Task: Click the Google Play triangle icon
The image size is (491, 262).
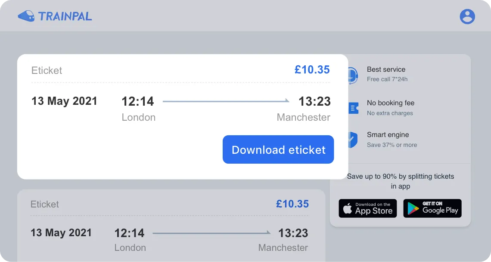Action: point(412,208)
